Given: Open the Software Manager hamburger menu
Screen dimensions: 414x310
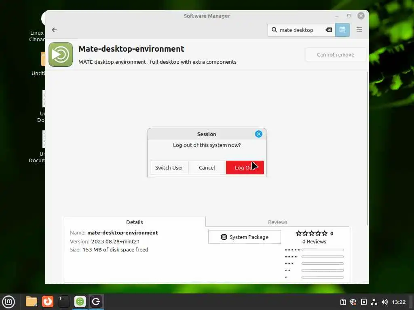Looking at the screenshot, I should [359, 30].
